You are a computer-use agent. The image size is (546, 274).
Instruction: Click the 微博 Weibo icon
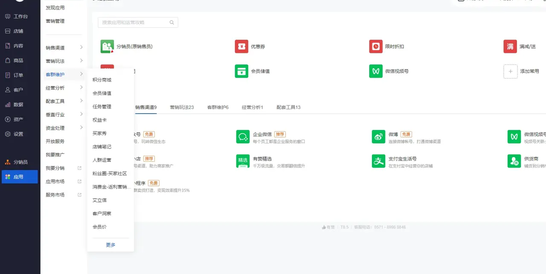378,137
